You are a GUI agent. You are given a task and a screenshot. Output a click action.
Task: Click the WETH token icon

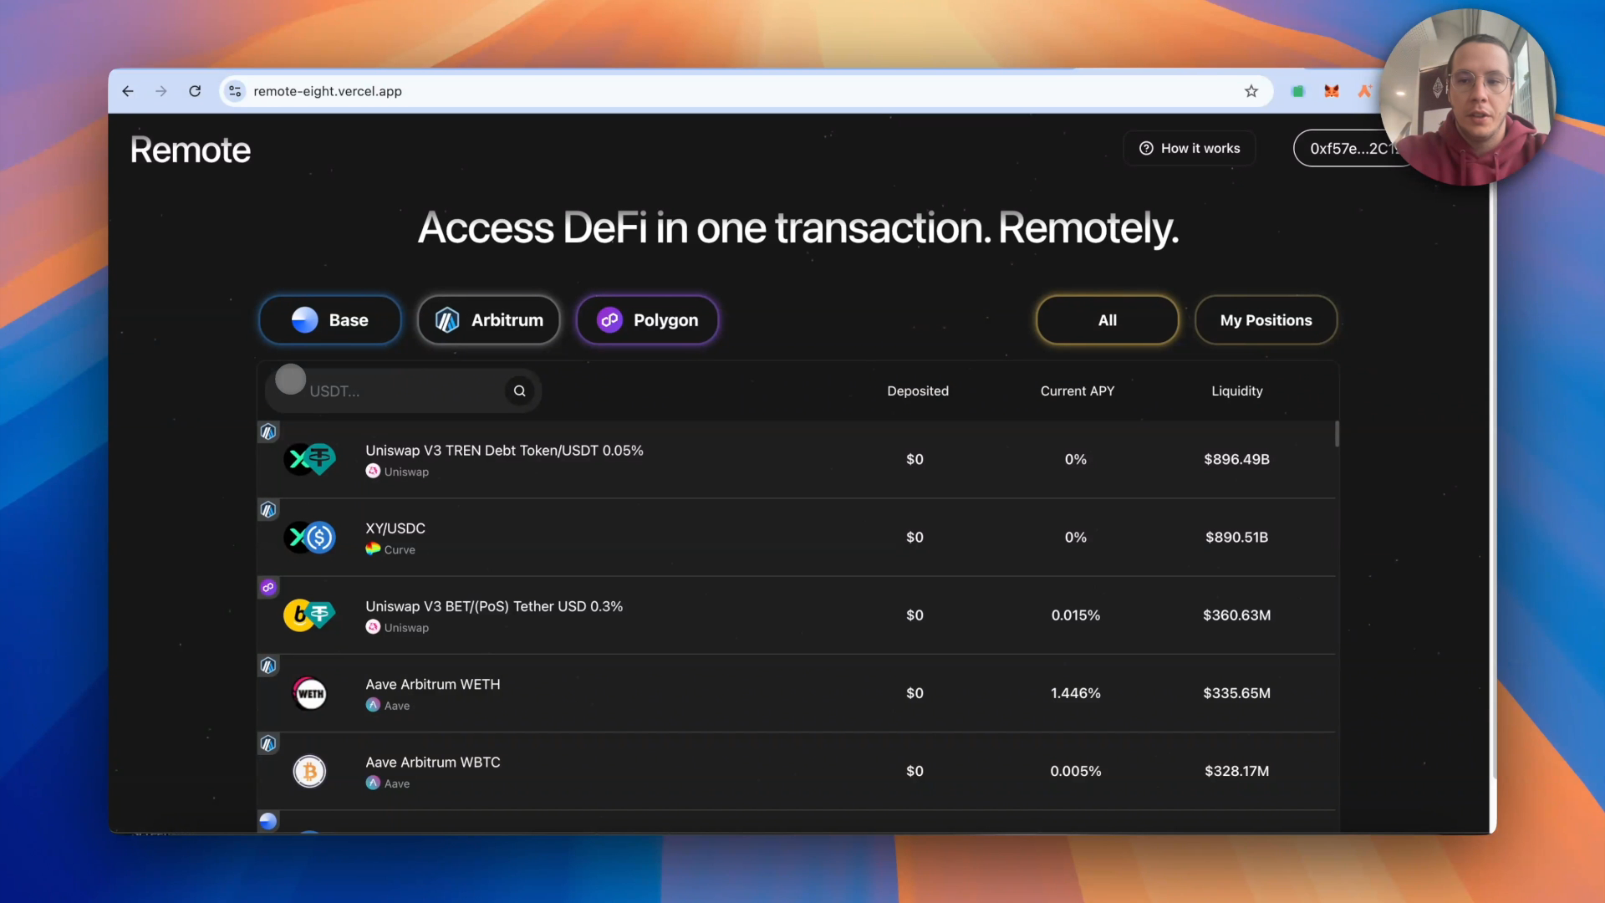coord(310,693)
